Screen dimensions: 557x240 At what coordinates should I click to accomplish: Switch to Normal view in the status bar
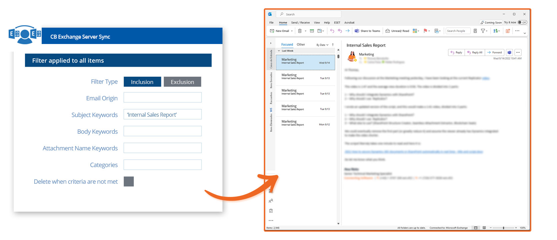click(x=476, y=228)
